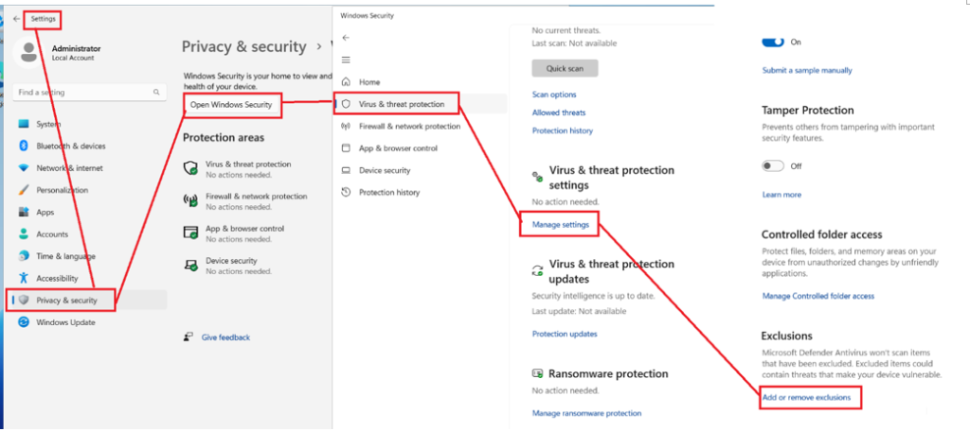
Task: Disable the blue On toggle switch
Action: click(773, 42)
